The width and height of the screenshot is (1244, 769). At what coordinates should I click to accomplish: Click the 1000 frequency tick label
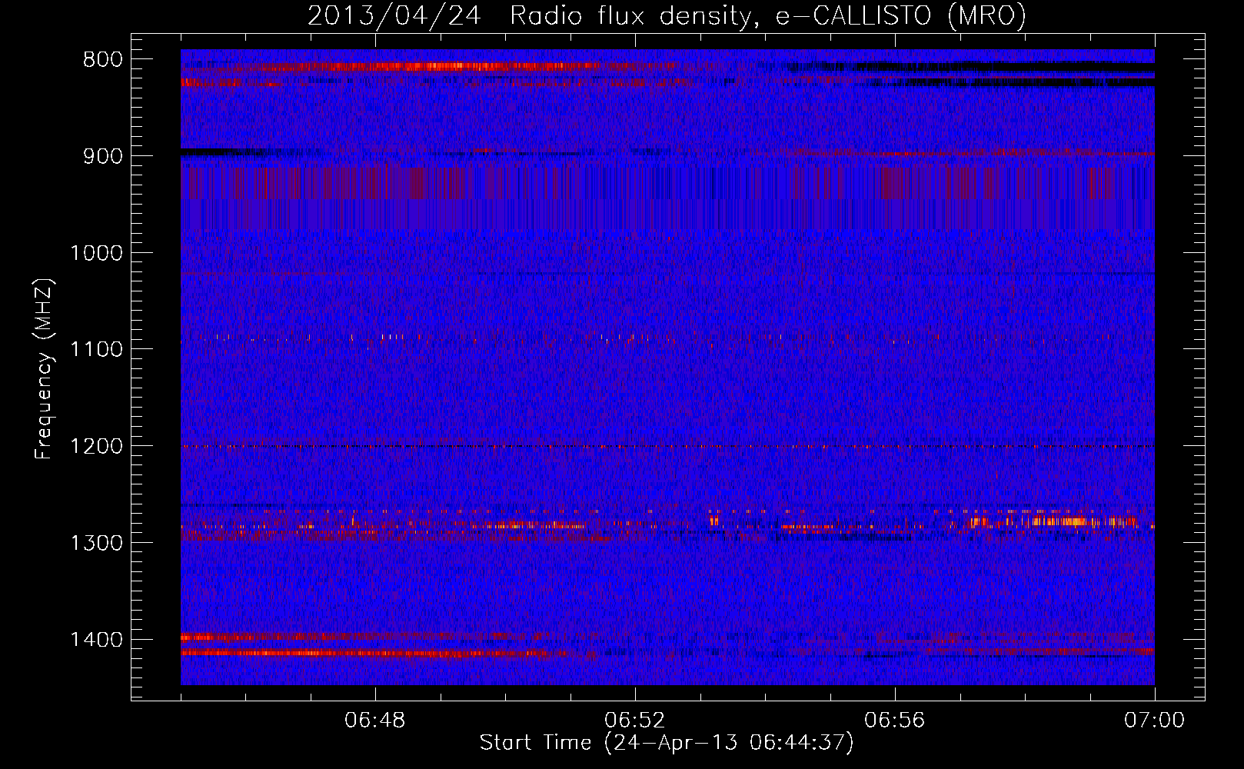[x=96, y=253]
